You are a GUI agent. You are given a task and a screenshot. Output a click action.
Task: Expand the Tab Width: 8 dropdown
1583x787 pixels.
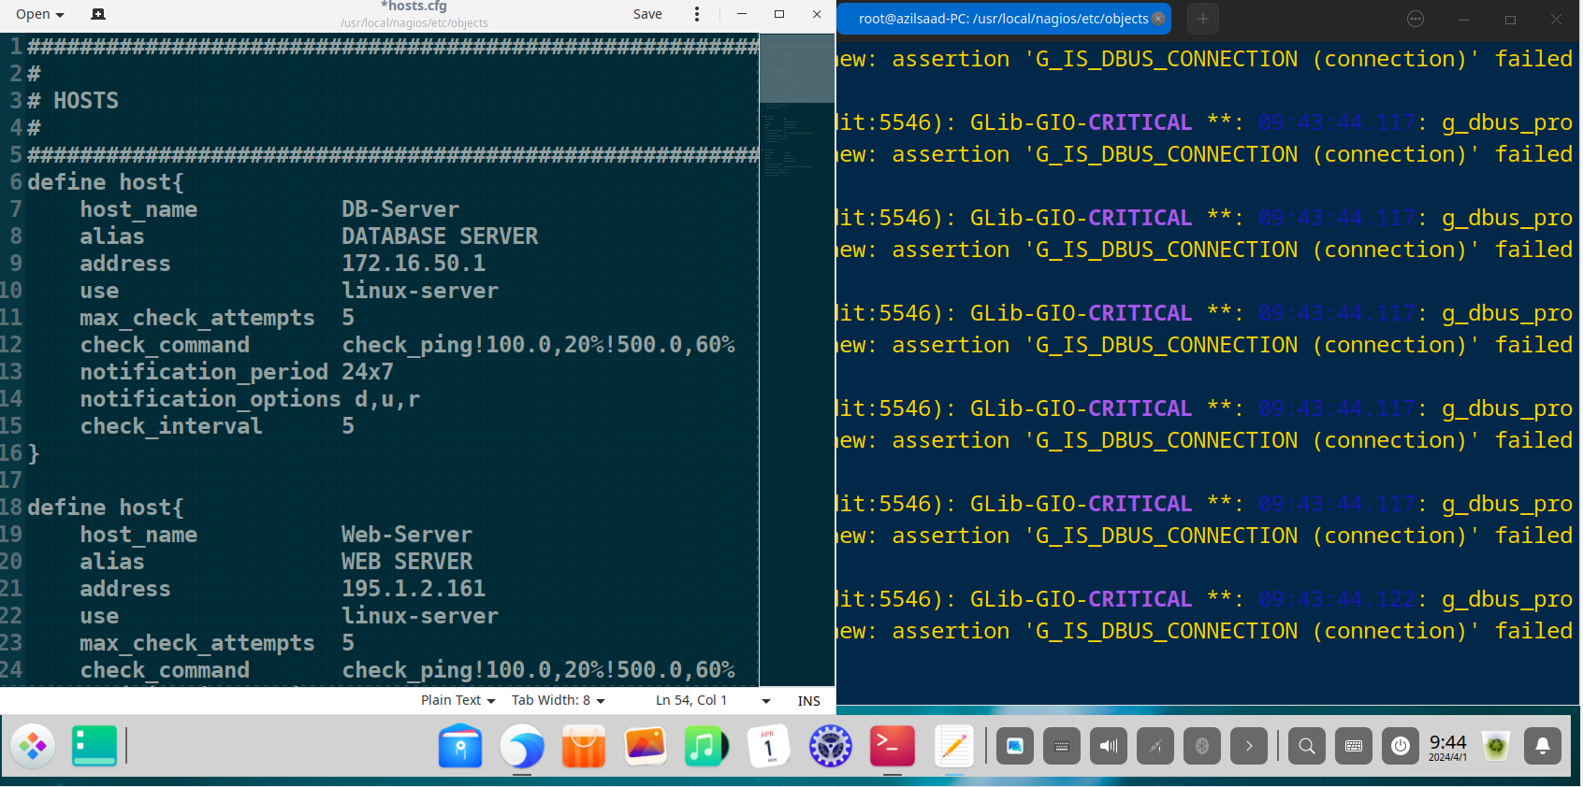(558, 701)
